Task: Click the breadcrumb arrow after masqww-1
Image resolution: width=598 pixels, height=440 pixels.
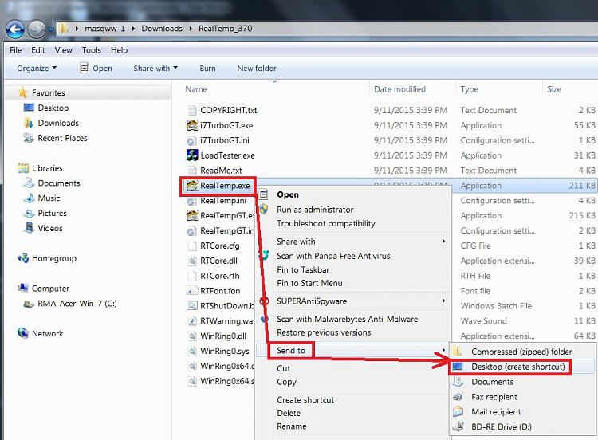Action: click(133, 29)
